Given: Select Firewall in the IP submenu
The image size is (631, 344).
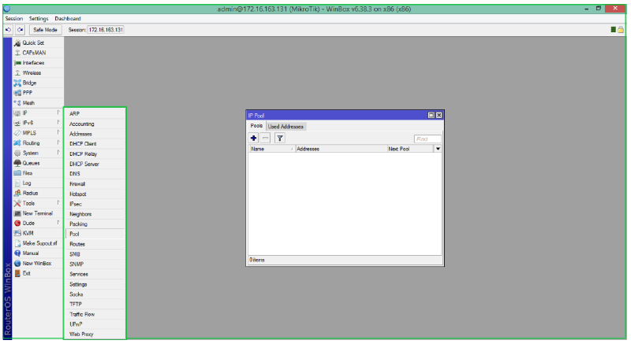Looking at the screenshot, I should (x=95, y=184).
